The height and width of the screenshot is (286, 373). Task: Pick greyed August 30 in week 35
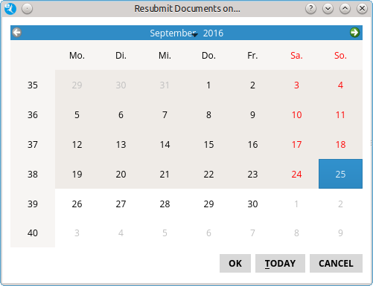click(121, 85)
